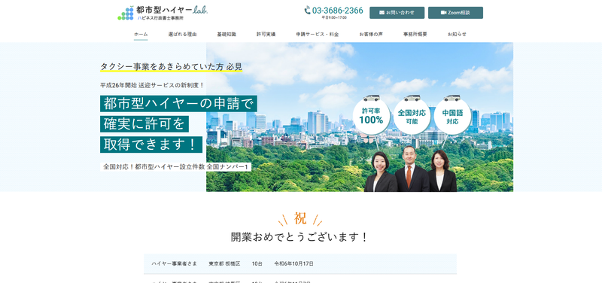Screen dimensions: 602x283
Task: Click ハピネス行政書士事務所 under the logo
Action: click(160, 18)
